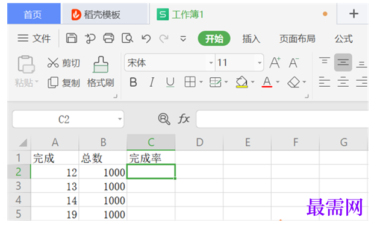Select middle vertical align icon
The height and width of the screenshot is (226, 374).
[343, 63]
